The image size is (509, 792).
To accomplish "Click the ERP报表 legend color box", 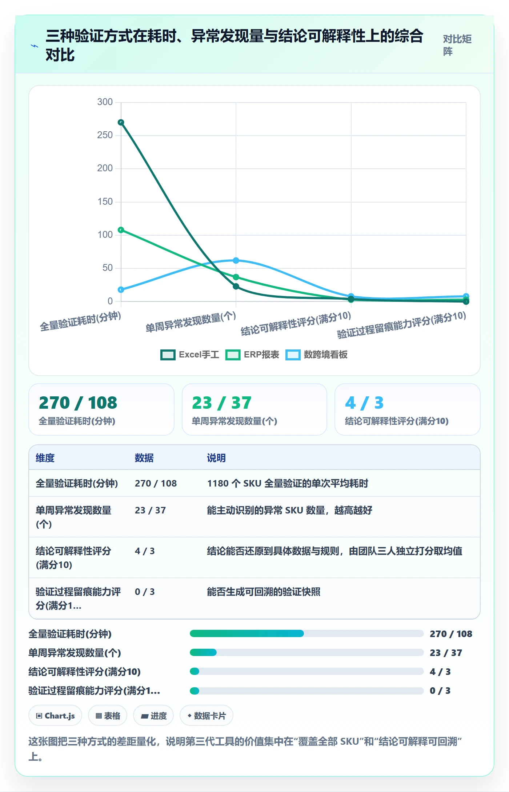I will [233, 355].
